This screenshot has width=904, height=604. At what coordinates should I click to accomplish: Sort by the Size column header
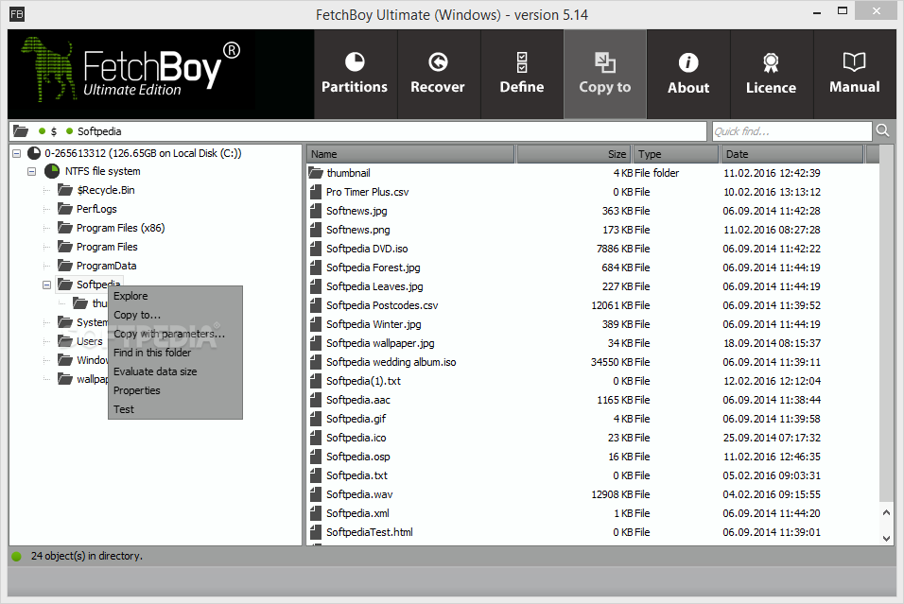[x=574, y=154]
